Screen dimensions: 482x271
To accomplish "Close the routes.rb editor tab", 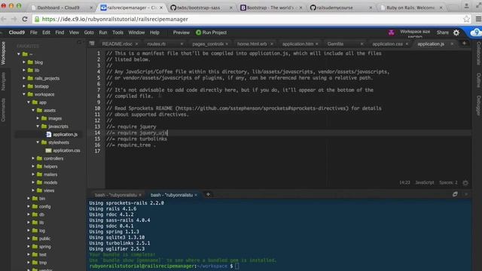I will tap(182, 44).
